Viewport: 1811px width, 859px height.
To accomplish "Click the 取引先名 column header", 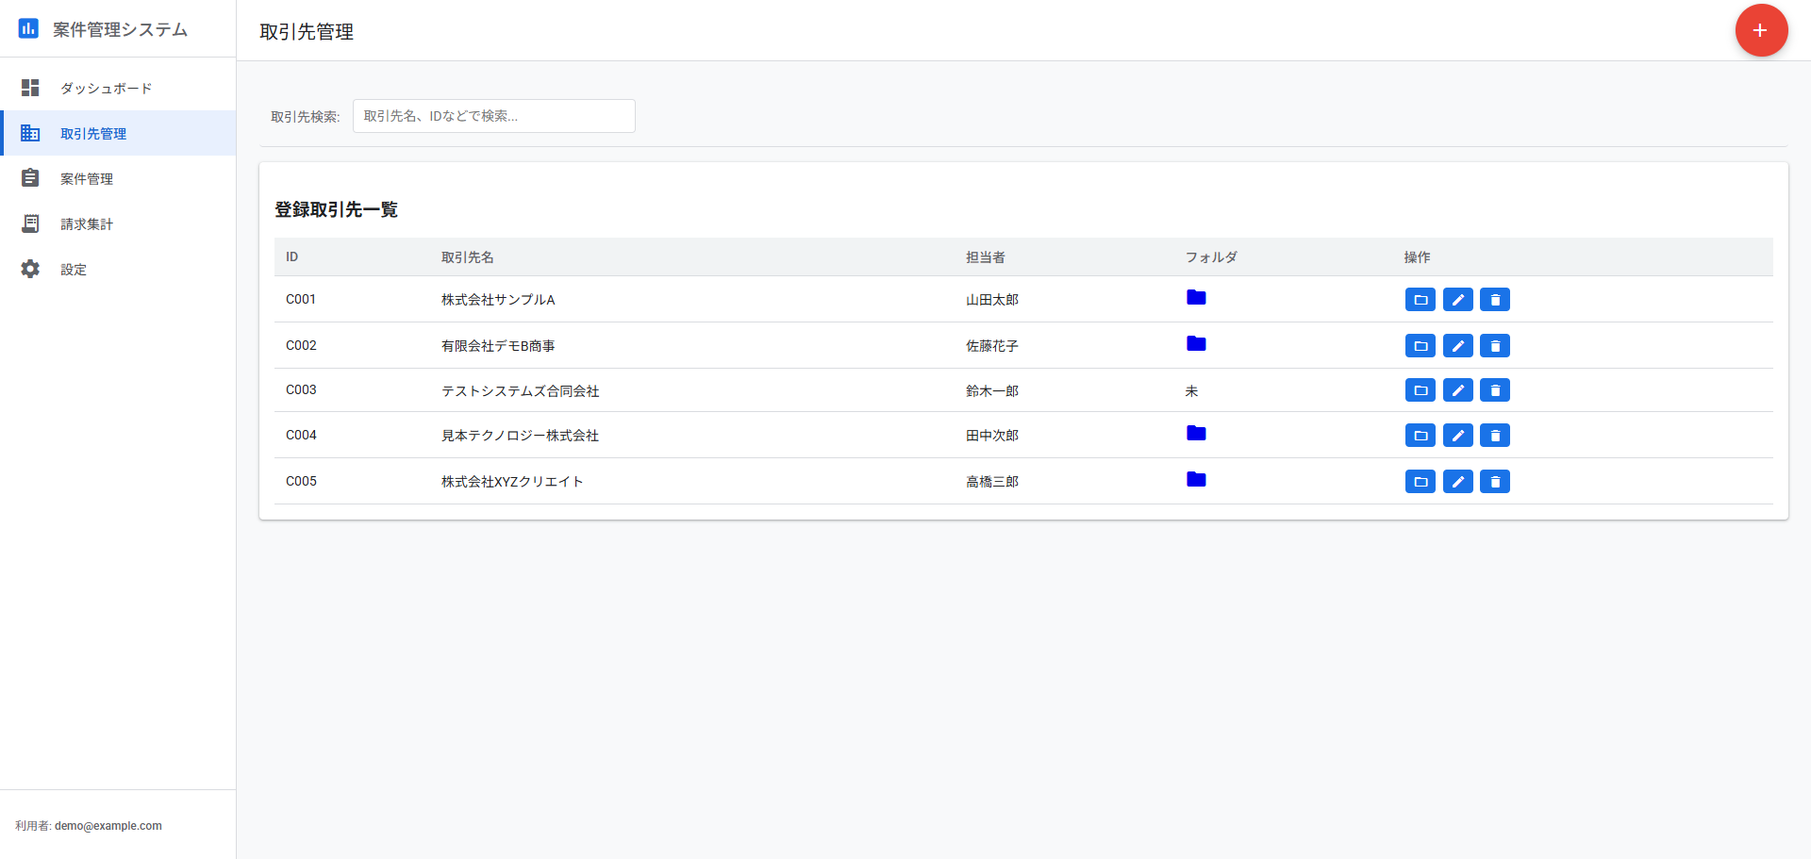I will [x=467, y=257].
